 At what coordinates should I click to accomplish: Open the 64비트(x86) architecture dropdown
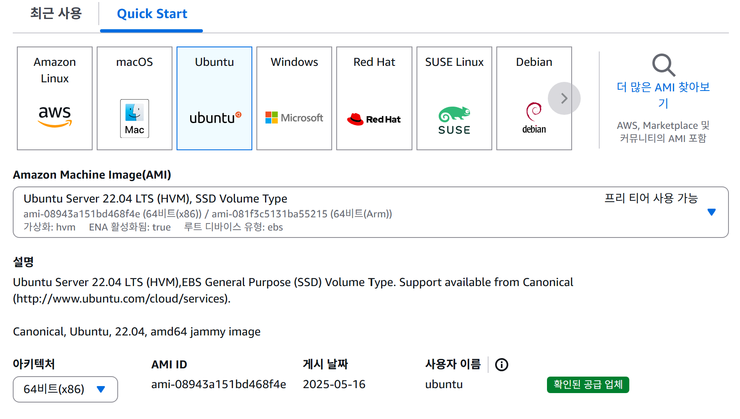[x=65, y=389]
